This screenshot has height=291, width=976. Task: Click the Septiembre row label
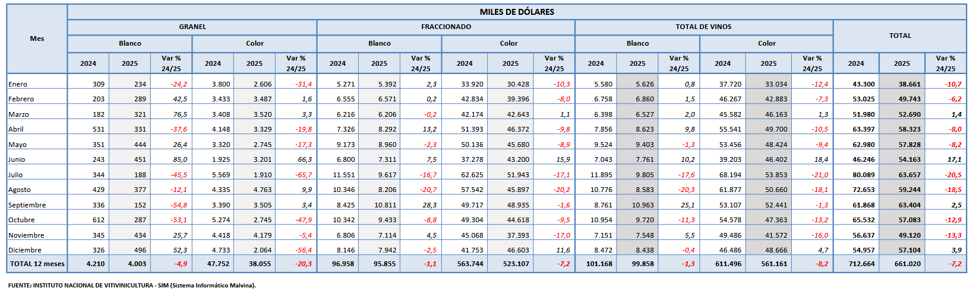(27, 205)
